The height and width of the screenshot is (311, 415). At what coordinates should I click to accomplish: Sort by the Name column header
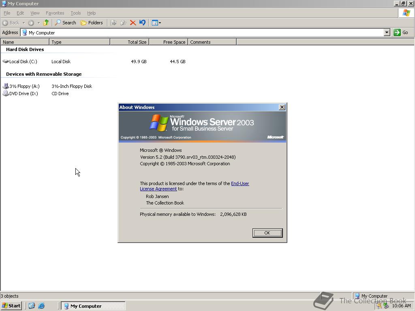[x=25, y=42]
